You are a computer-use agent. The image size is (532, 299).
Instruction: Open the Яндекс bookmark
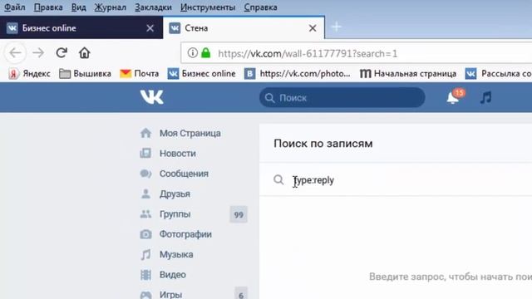[x=30, y=74]
